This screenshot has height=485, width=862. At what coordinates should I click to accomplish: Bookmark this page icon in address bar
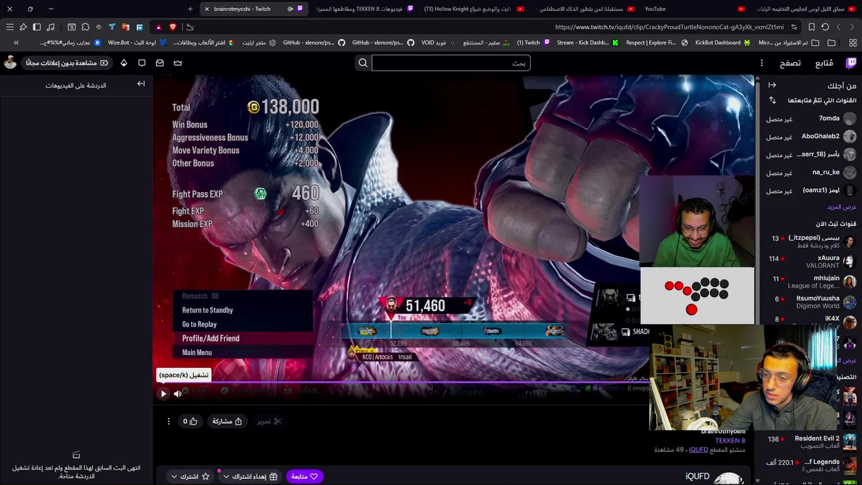pos(811,27)
